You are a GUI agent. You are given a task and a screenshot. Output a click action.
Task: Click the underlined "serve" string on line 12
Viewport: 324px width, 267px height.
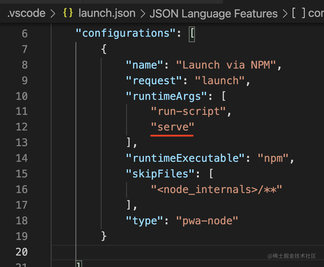[x=173, y=127]
